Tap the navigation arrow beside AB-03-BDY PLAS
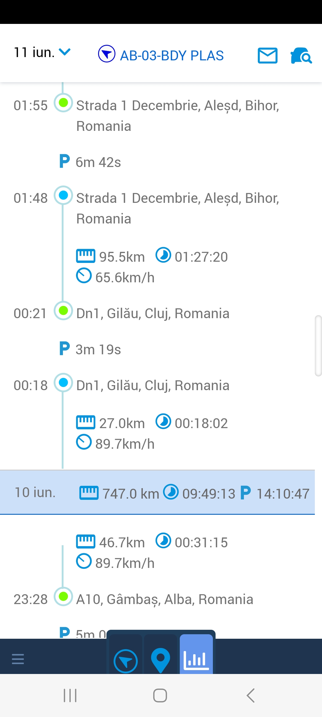The height and width of the screenshot is (717, 322). pos(106,54)
